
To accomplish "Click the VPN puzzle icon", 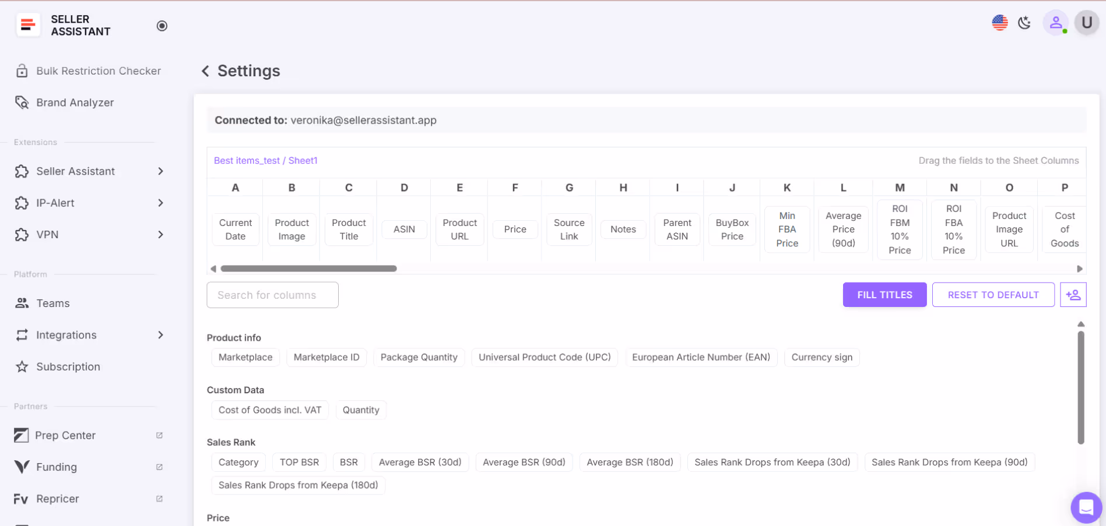I will point(22,235).
